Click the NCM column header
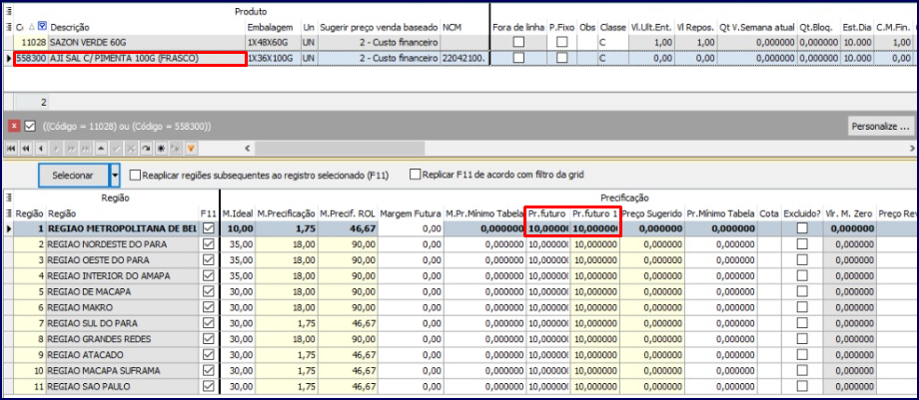Viewport: 919px width, 400px height. (464, 27)
